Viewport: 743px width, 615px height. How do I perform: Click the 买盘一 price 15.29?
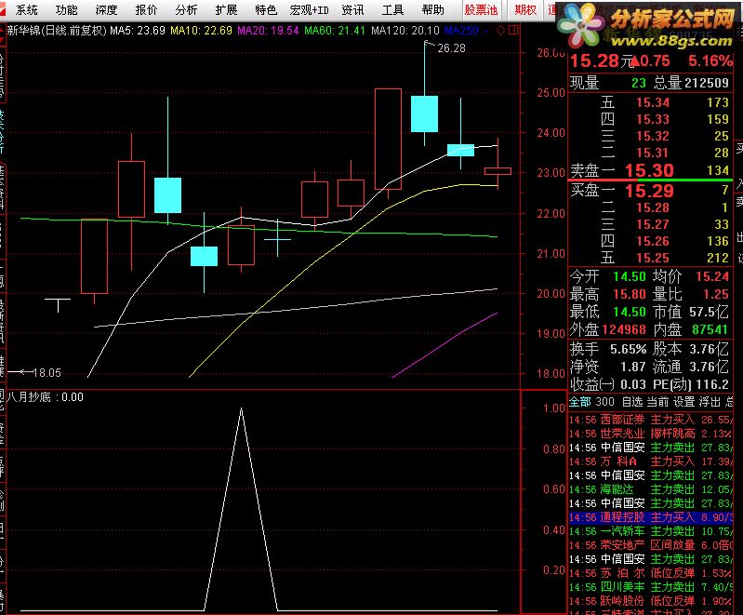(649, 191)
